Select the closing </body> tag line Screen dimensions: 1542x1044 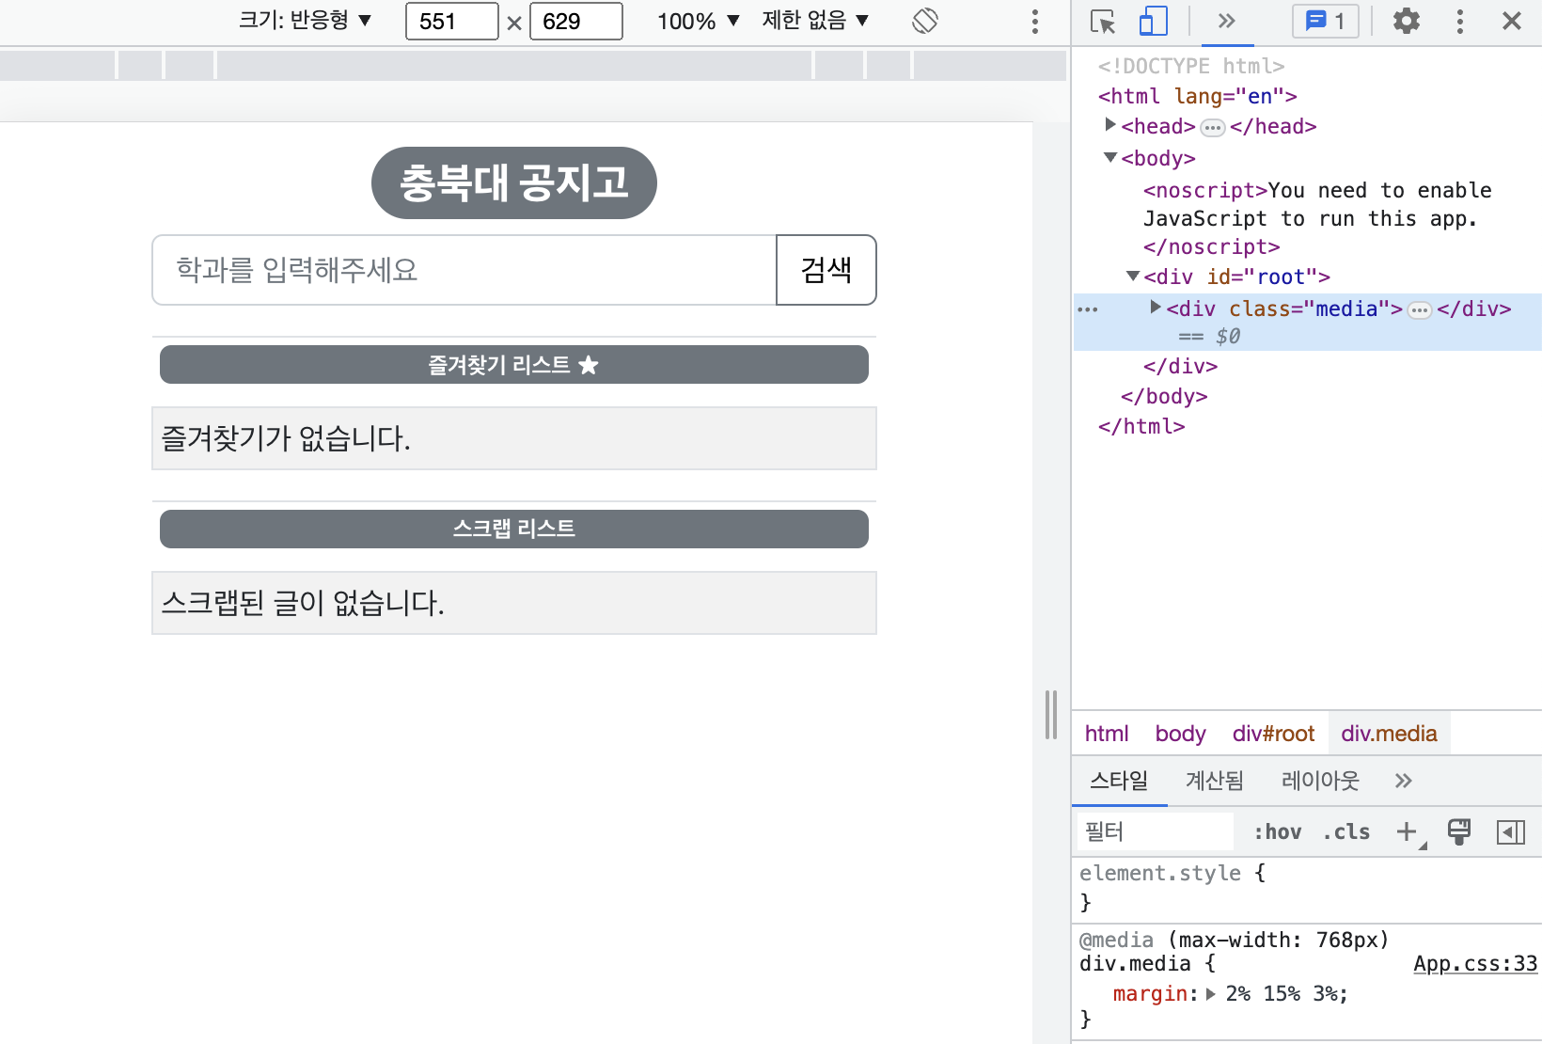pyautogui.click(x=1164, y=397)
